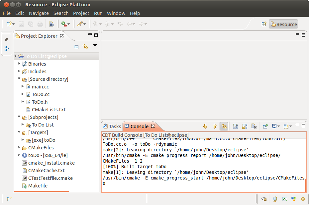Close the Console tab
309x205 pixels.
click(153, 126)
